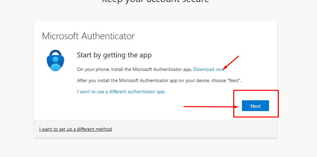
Task: Click the Microsoft Authenticator heading text
Action: pos(88,36)
